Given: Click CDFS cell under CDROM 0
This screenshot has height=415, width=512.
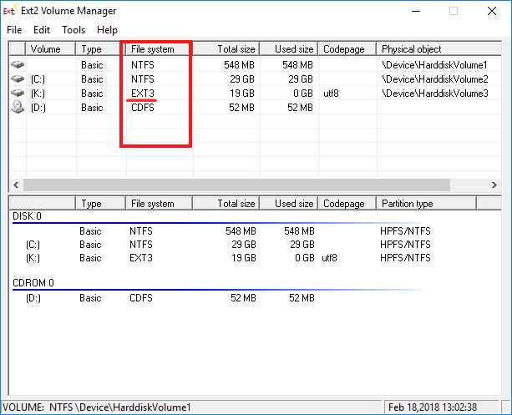Looking at the screenshot, I should point(141,298).
